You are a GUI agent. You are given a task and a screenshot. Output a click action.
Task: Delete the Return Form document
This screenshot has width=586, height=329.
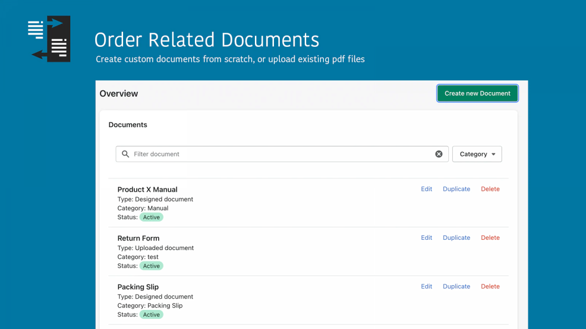pyautogui.click(x=490, y=238)
